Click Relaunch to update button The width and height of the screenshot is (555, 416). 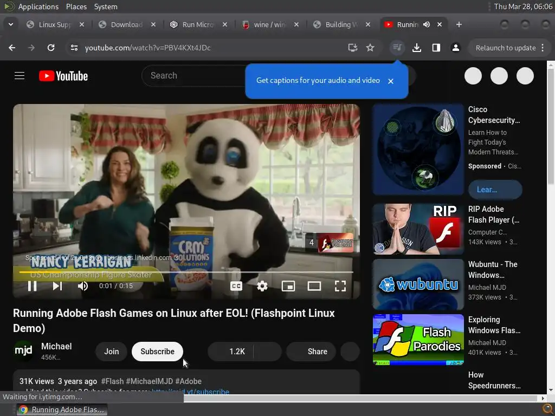(506, 48)
